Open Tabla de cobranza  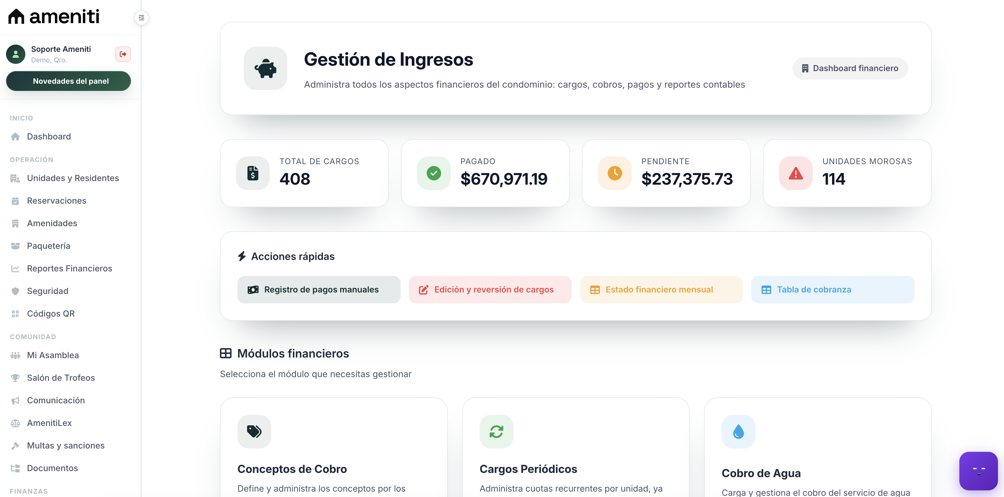833,289
